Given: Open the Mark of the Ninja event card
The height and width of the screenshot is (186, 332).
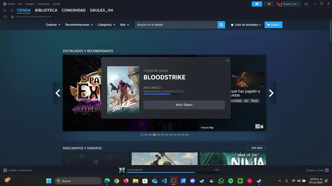Looking at the screenshot, I should (x=233, y=159).
